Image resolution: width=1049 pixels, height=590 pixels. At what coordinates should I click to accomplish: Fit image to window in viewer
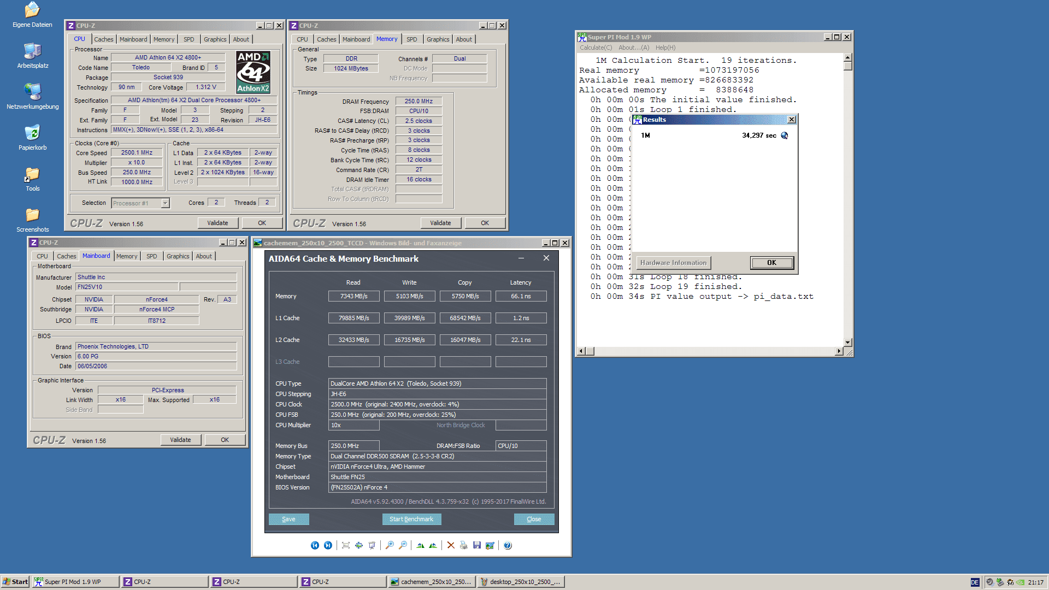pos(346,545)
